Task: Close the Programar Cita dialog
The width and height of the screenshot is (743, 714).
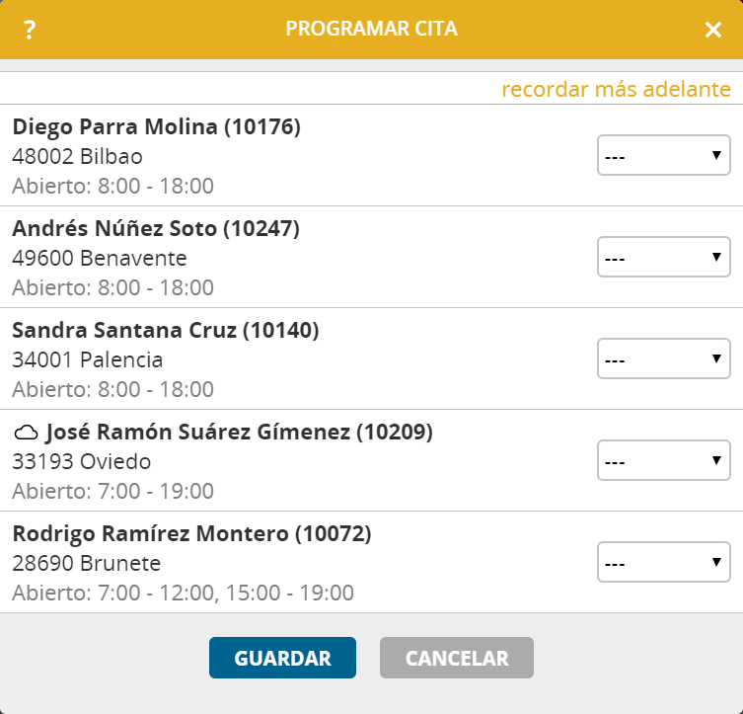Action: [x=713, y=30]
